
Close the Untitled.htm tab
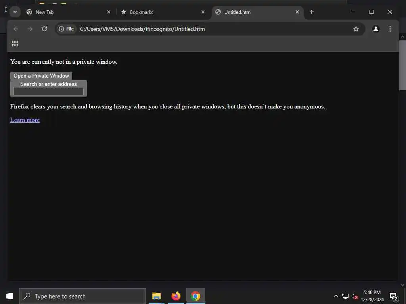click(297, 12)
